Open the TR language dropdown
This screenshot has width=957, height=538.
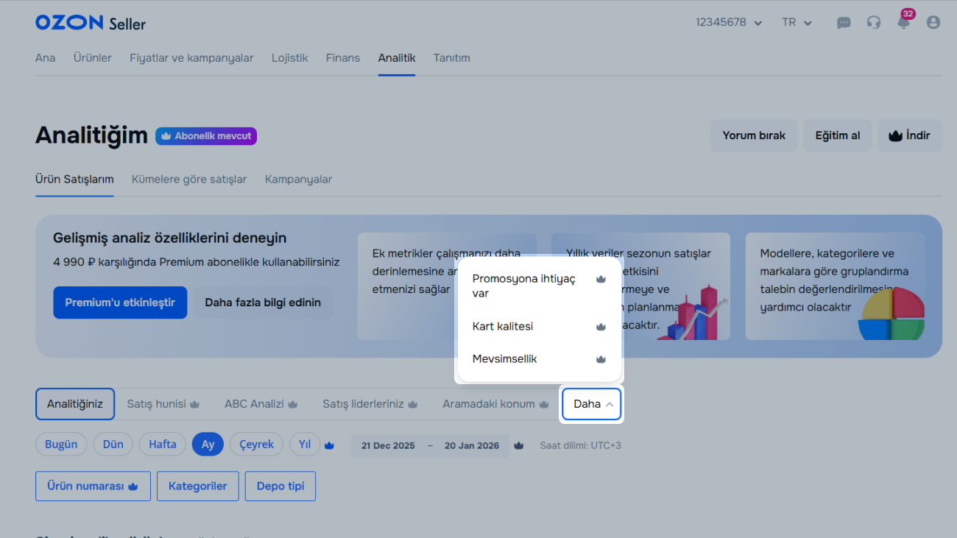pyautogui.click(x=797, y=23)
